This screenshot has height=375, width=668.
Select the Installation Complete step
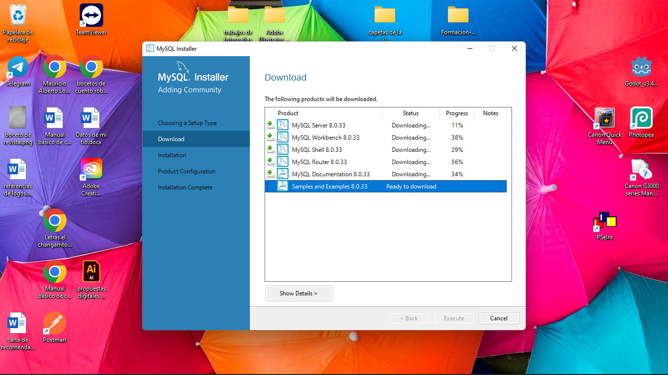pyautogui.click(x=185, y=187)
